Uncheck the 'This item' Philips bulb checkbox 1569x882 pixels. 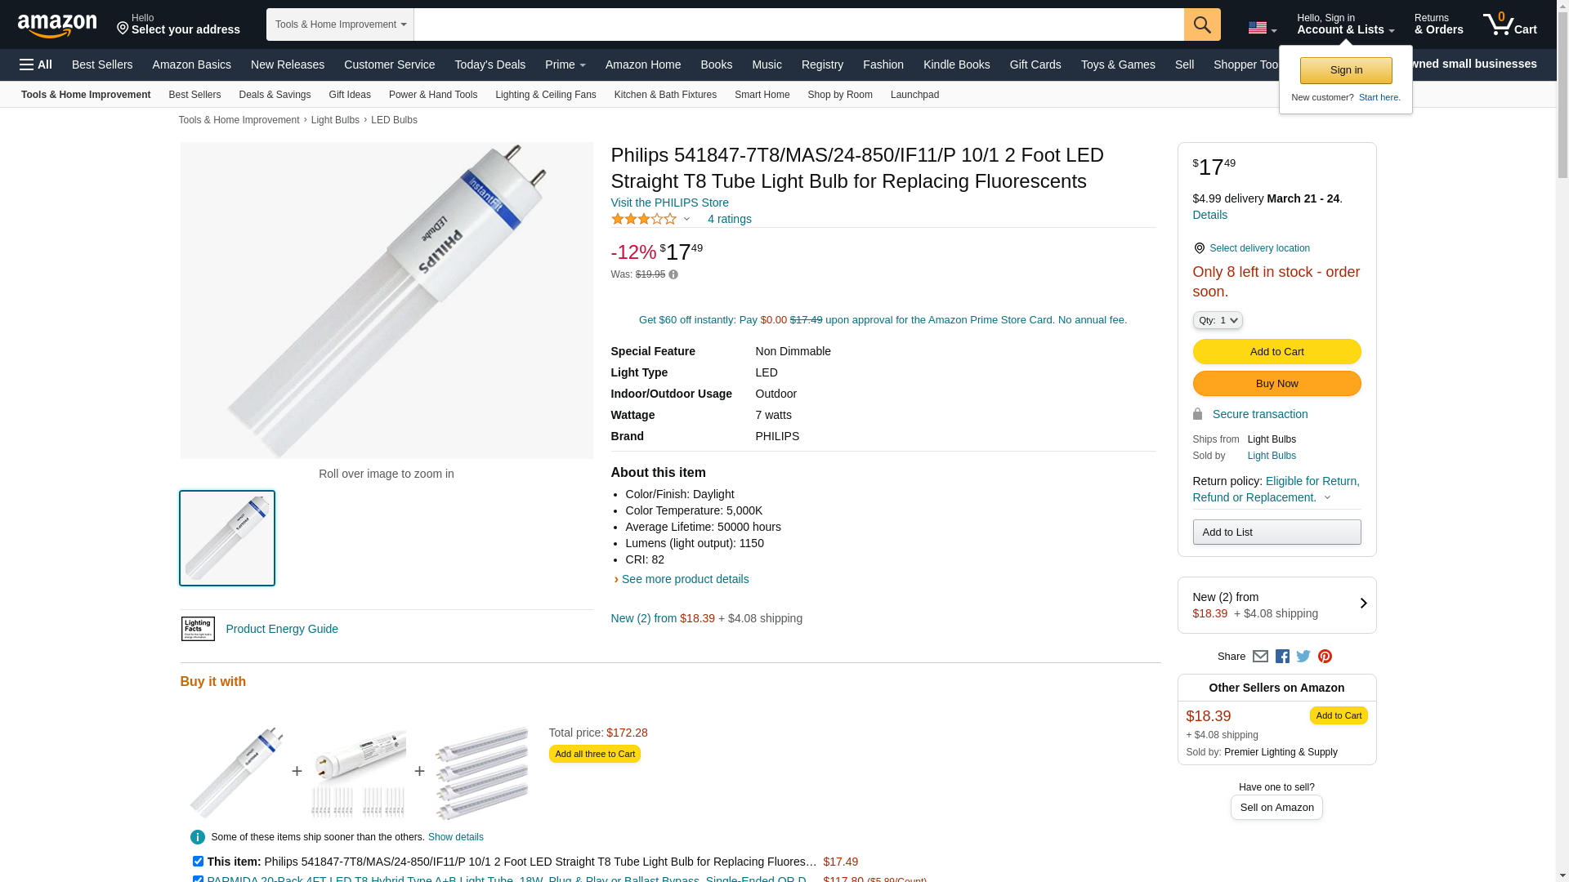(198, 862)
